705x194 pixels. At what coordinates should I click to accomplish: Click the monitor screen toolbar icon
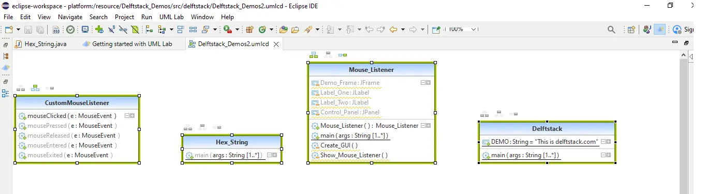click(x=85, y=29)
